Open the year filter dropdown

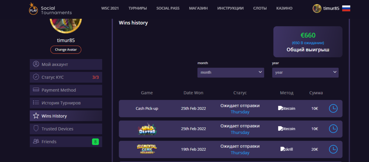pyautogui.click(x=305, y=72)
